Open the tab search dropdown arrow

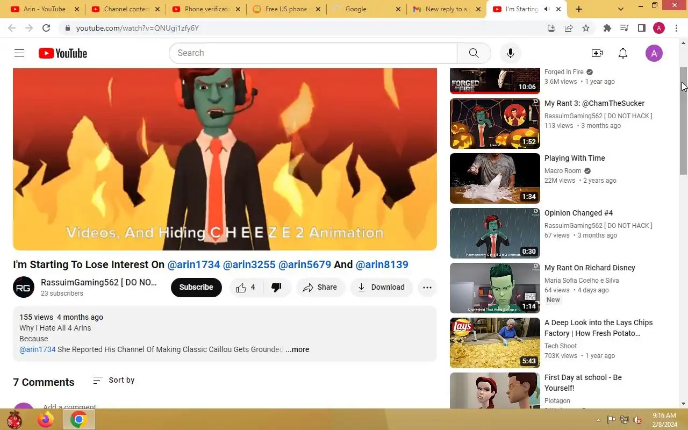point(621,9)
